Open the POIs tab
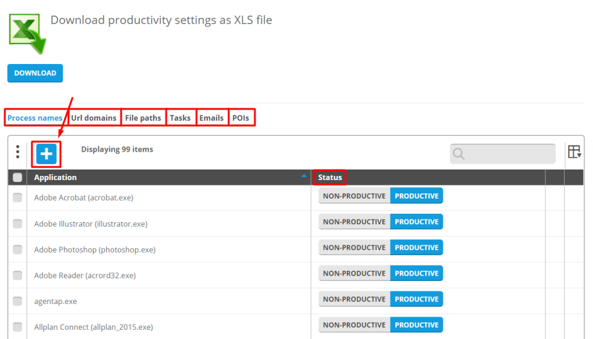 (241, 118)
